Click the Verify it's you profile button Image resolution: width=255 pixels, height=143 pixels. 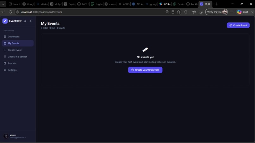pos(216,12)
